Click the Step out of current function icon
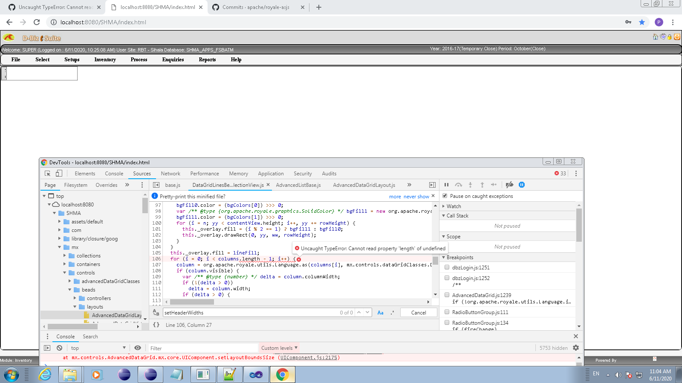The height and width of the screenshot is (383, 682). click(482, 185)
